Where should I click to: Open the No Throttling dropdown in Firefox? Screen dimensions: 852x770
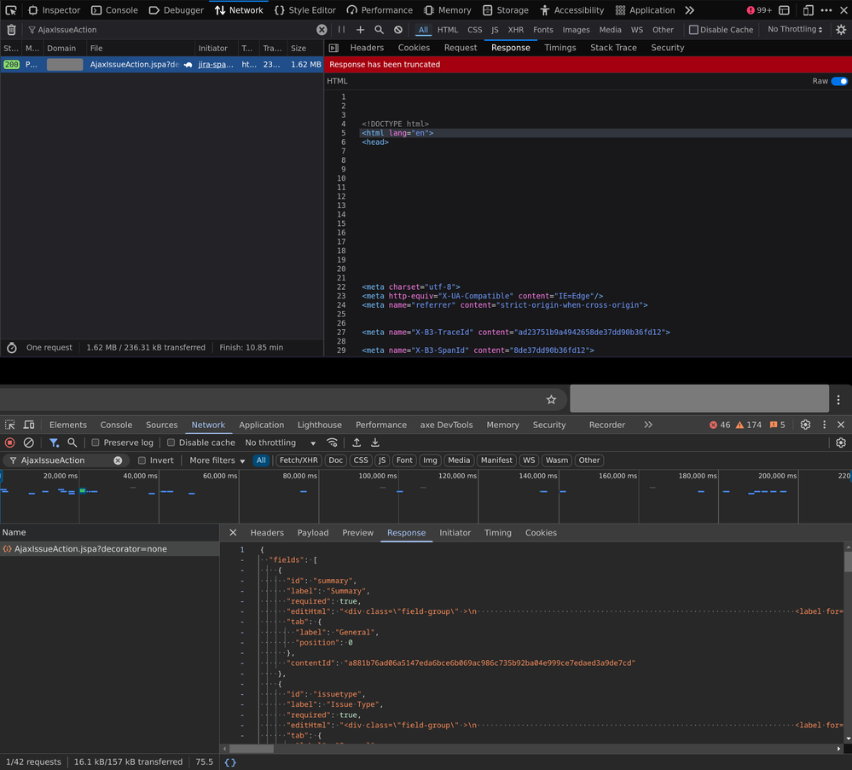coord(795,30)
